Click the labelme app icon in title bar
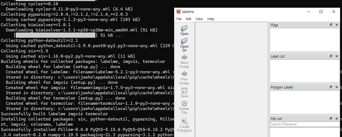Image resolution: width=342 pixels, height=137 pixels. [179, 12]
